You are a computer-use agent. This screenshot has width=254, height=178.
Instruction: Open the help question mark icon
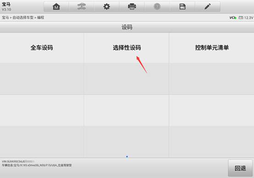coord(157,6)
